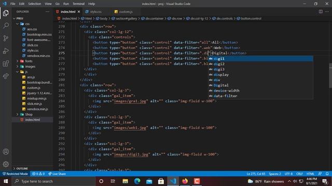This screenshot has width=332, height=186.
Task: Select index.html in the explorer tree
Action: (x=32, y=119)
